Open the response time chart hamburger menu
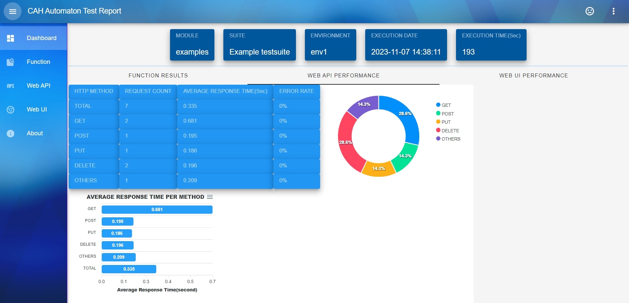This screenshot has height=303, width=629. tap(209, 196)
